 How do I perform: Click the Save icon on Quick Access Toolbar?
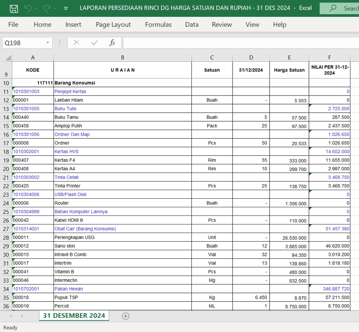[14, 8]
